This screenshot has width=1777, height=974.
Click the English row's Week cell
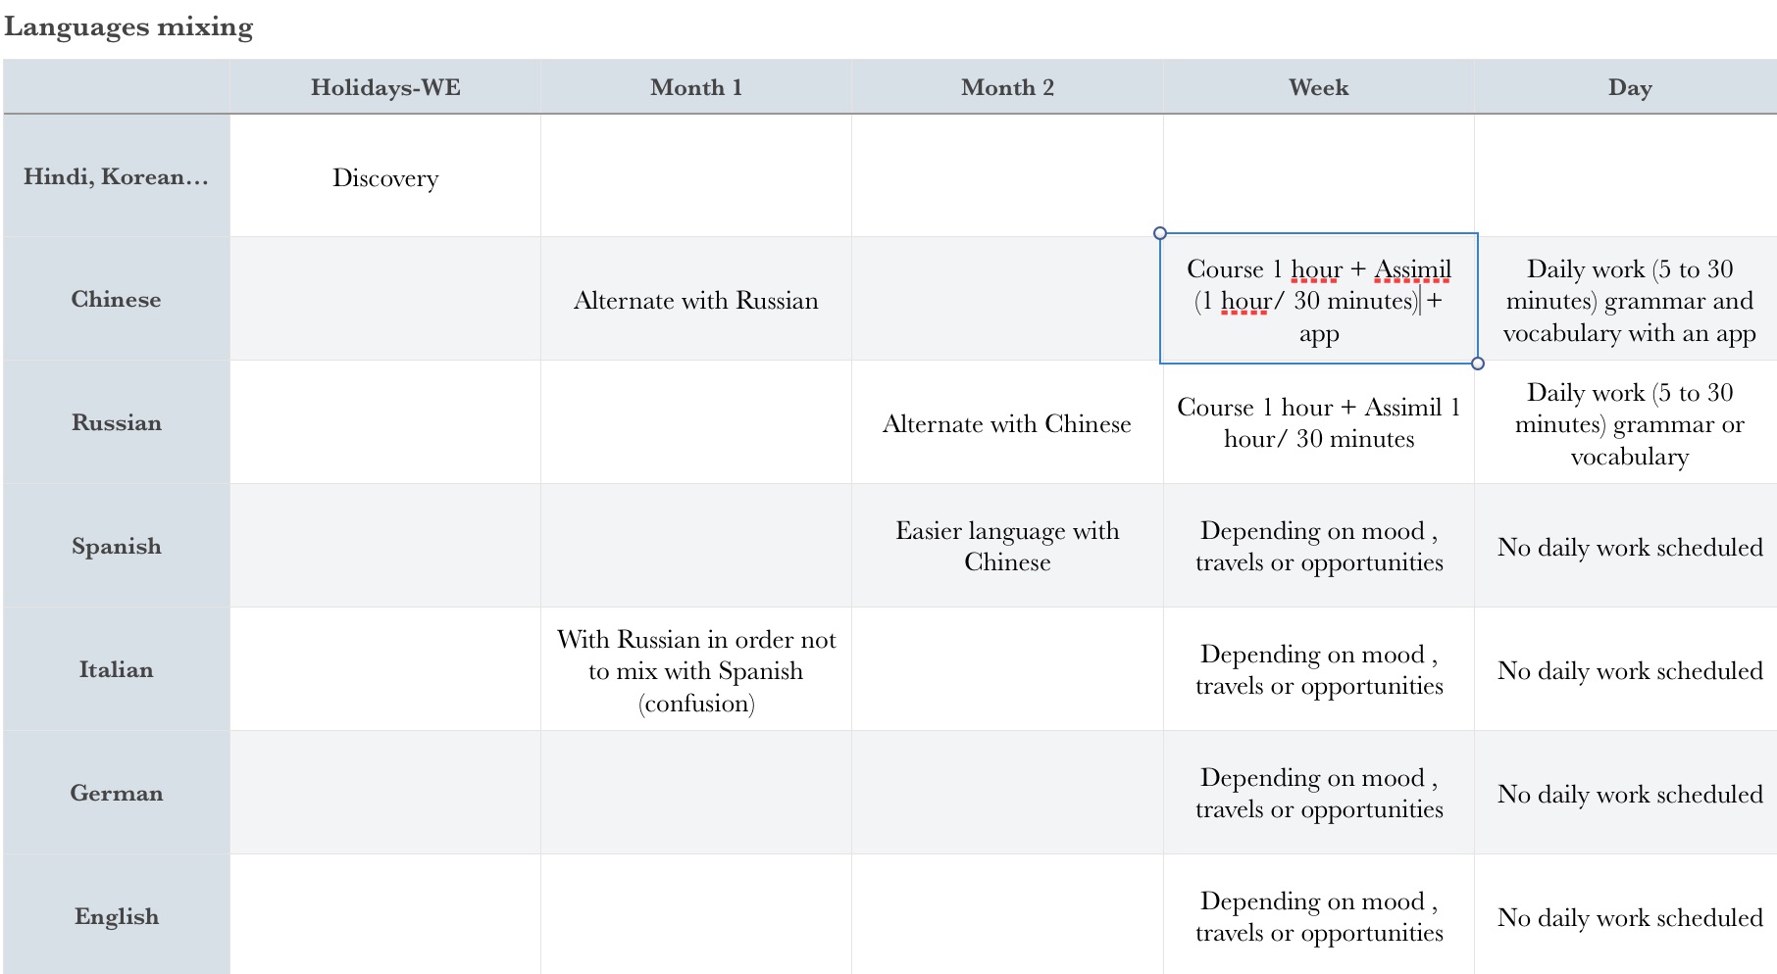pos(1318,916)
